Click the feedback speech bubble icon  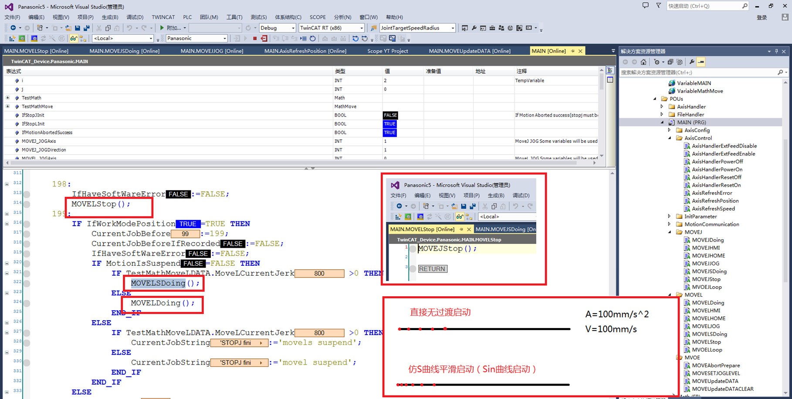(x=645, y=6)
